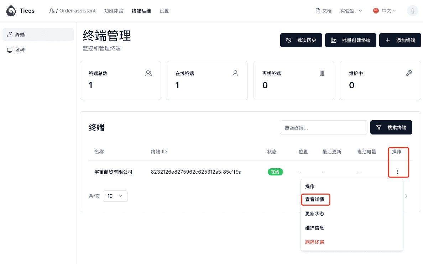Image resolution: width=423 pixels, height=264 pixels.
Task: Open 监控 in the sidebar
Action: tap(20, 50)
